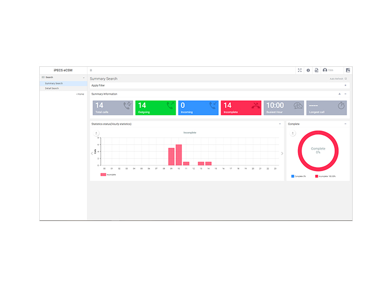Click the document report icon in header
The width and height of the screenshot is (392, 287).
tap(317, 70)
